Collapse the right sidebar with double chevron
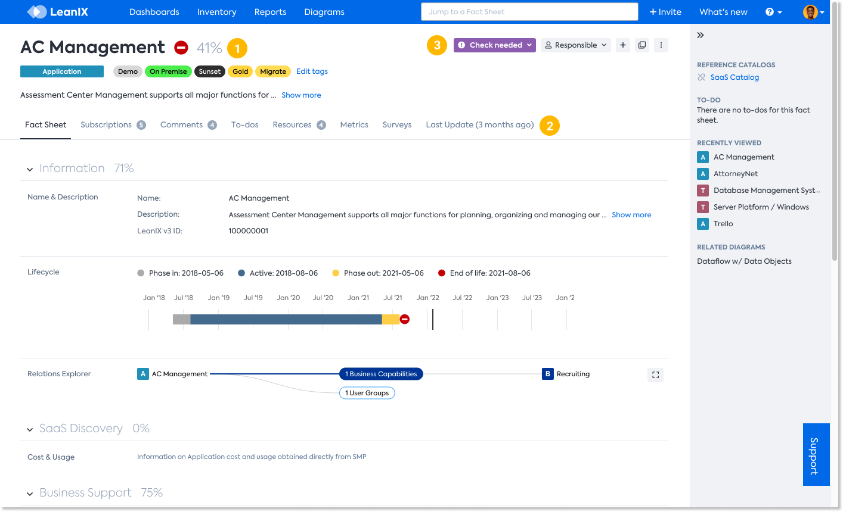The image size is (843, 512). pos(701,35)
